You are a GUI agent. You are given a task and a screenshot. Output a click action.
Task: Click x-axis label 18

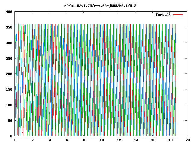pos(171,140)
